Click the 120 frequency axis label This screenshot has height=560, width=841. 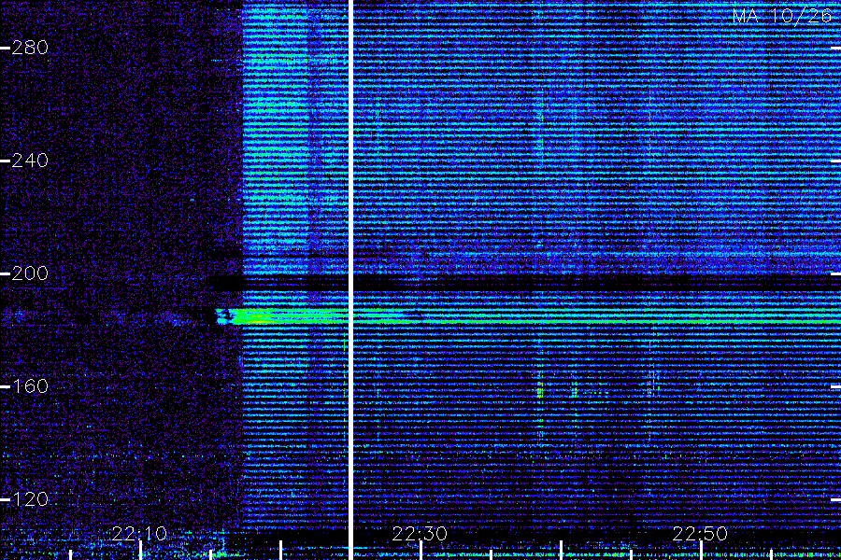coord(30,499)
